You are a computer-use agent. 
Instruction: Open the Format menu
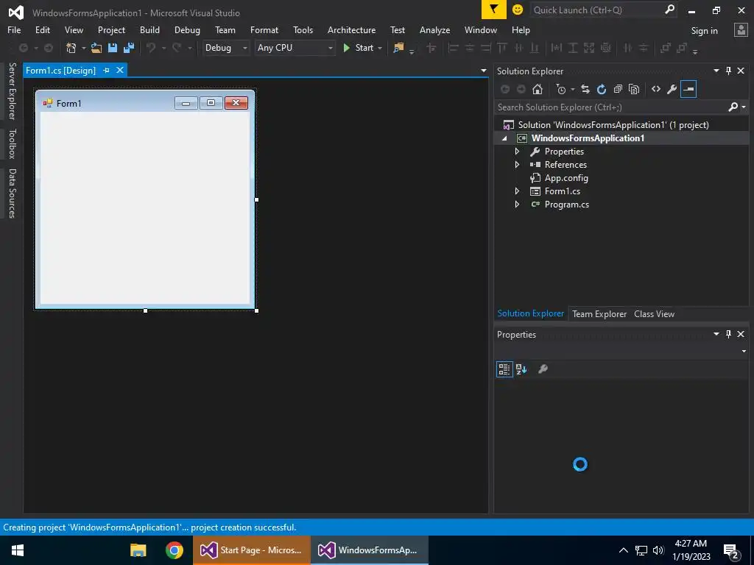click(264, 29)
